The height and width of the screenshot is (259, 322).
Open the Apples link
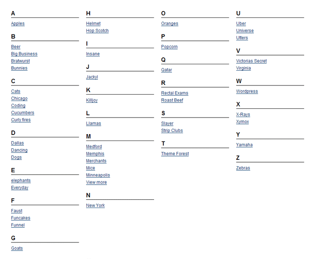[x=17, y=23]
